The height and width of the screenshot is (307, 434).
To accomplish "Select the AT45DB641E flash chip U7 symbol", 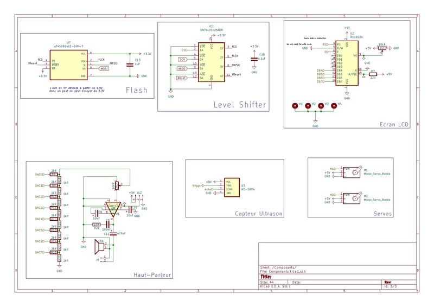I will (68, 65).
